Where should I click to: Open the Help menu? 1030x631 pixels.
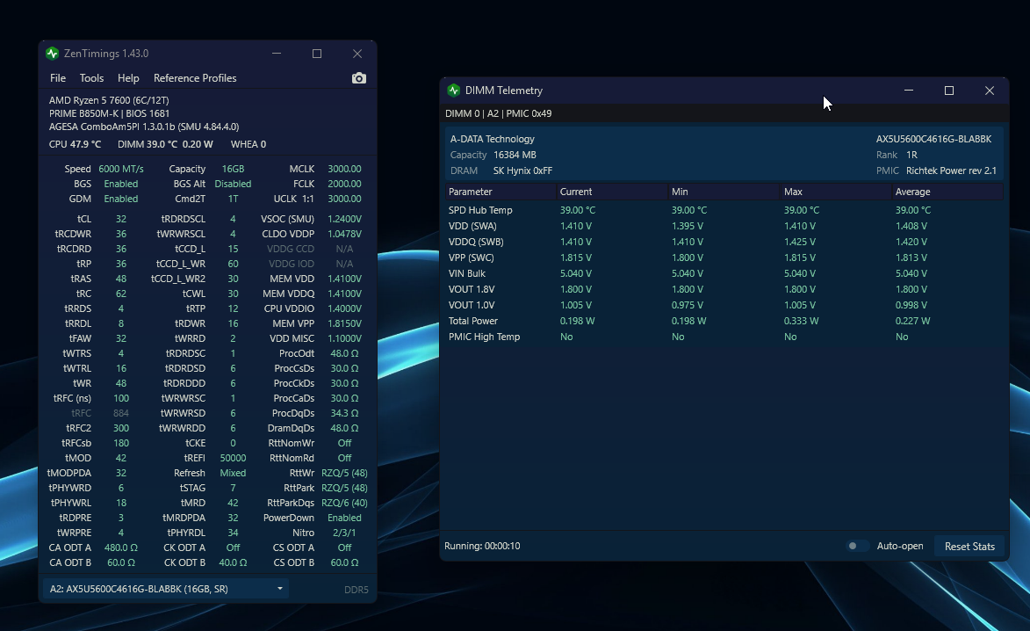pyautogui.click(x=128, y=78)
